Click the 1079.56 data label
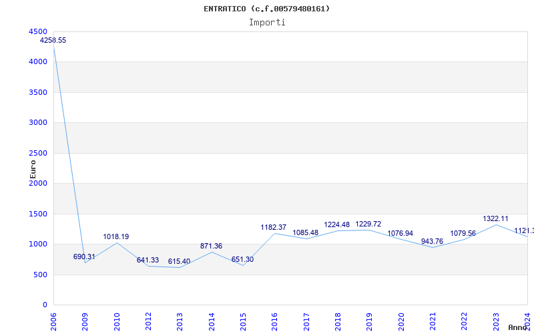Image resolution: width=534 pixels, height=334 pixels. tap(463, 233)
